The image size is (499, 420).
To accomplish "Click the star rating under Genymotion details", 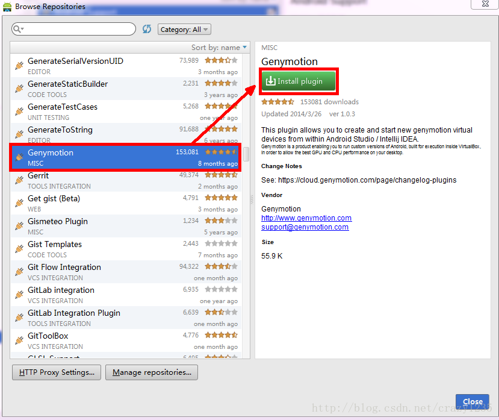I will [278, 102].
